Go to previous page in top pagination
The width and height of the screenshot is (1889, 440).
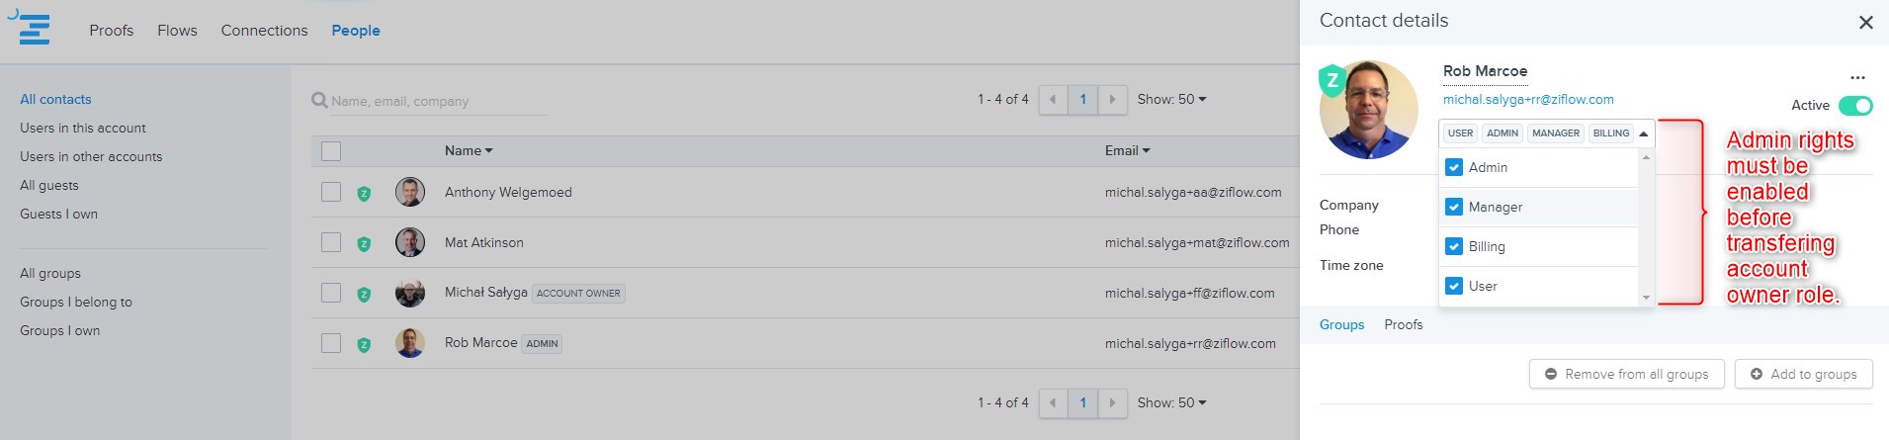(1053, 99)
